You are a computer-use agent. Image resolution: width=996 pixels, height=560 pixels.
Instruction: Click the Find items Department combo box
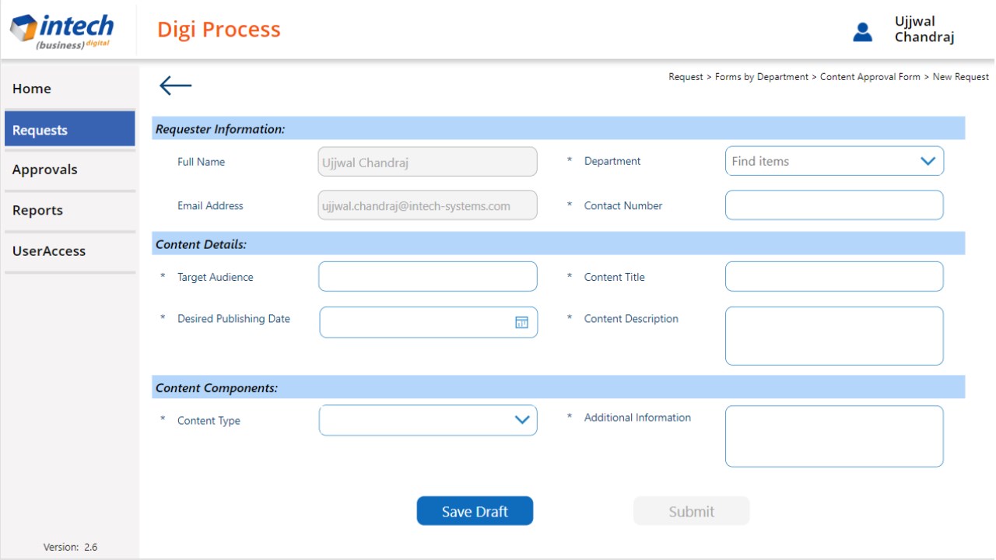pos(834,161)
